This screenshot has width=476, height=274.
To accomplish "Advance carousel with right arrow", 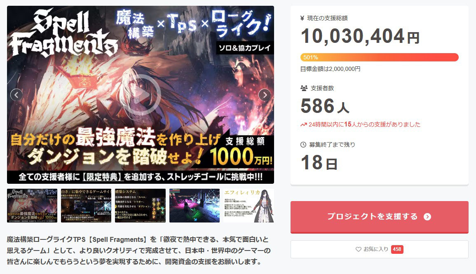I will click(x=265, y=95).
